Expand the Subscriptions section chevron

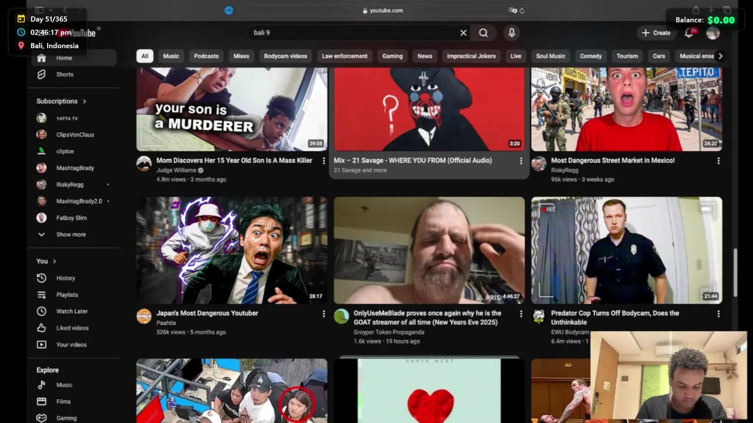tap(84, 101)
